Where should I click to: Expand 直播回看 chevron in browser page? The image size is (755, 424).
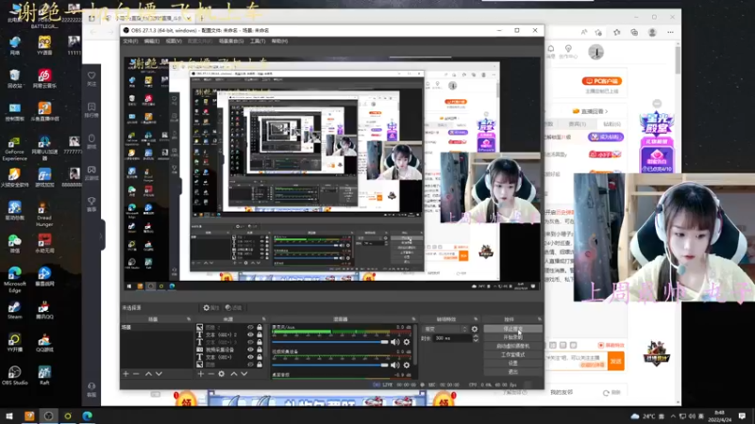coord(606,111)
